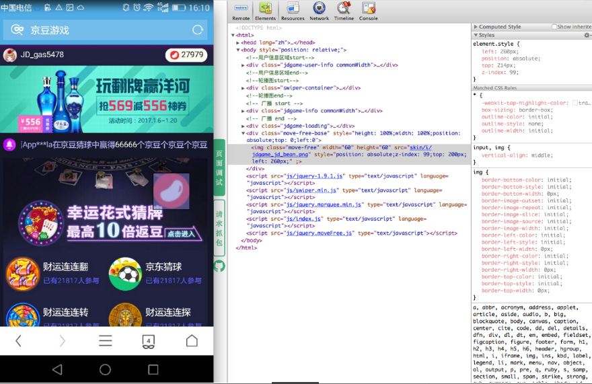The height and width of the screenshot is (384, 592).
Task: Tap the 点击进入 button on the card game banner
Action: click(x=181, y=234)
